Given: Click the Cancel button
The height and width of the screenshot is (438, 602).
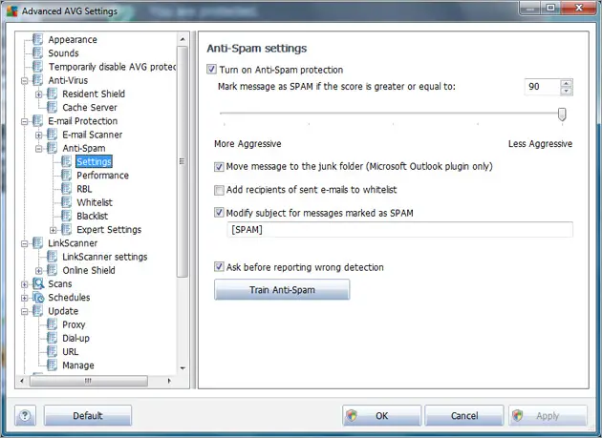Looking at the screenshot, I should [x=464, y=415].
